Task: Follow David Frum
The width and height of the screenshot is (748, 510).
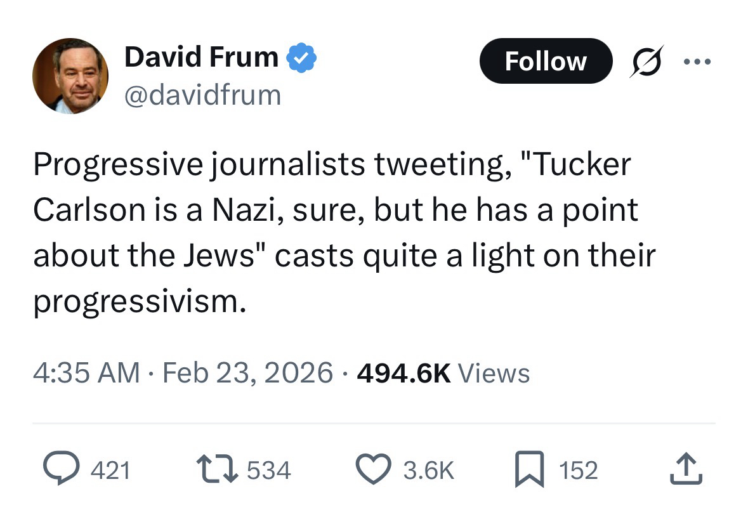Action: (546, 61)
